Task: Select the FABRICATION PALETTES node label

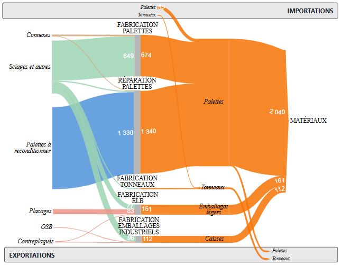Action: click(137, 28)
